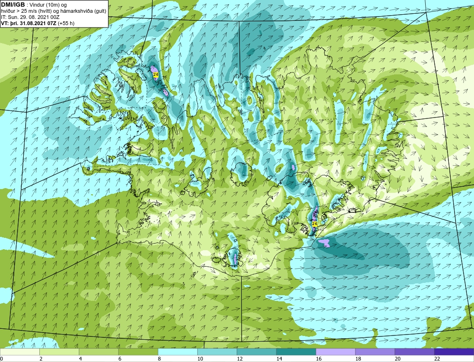Click the 4–6 m/s green legend swatch
Viewport: 474px width, 362px height.
[x=99, y=352]
